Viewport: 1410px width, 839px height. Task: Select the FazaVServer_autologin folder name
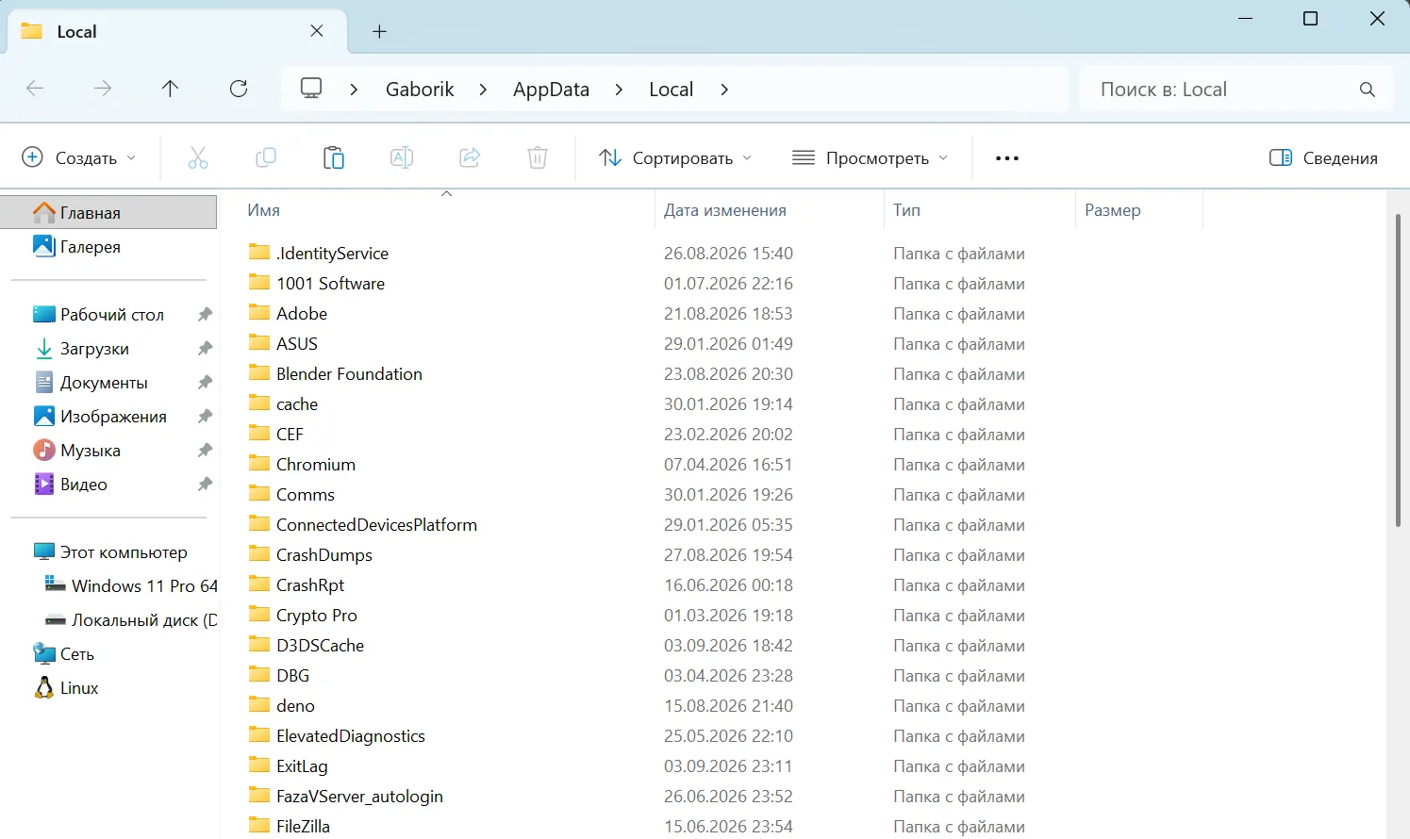click(359, 797)
